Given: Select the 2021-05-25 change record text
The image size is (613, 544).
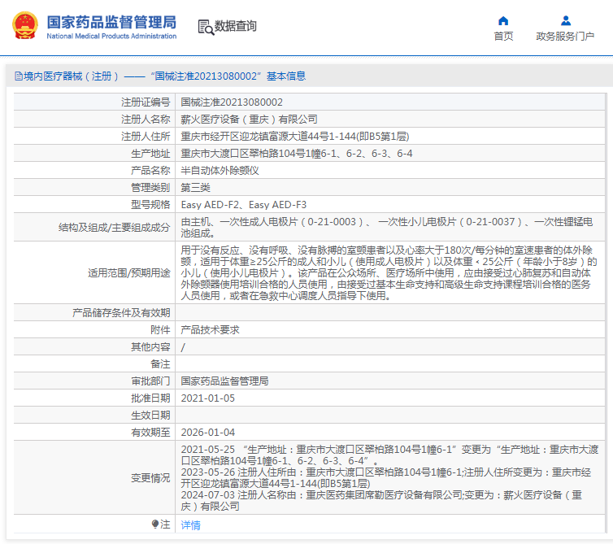Looking at the screenshot, I should [389, 455].
